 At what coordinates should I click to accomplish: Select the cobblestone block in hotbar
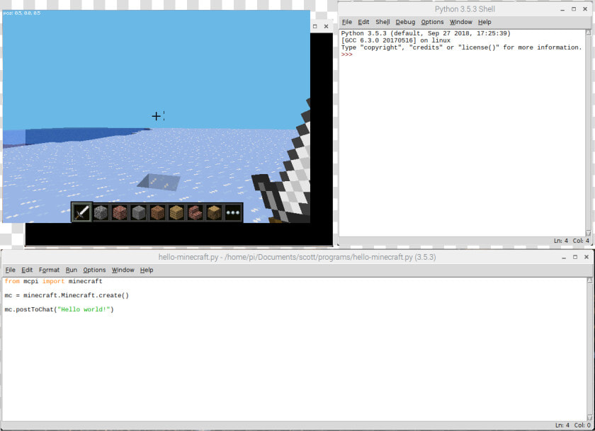coord(101,212)
